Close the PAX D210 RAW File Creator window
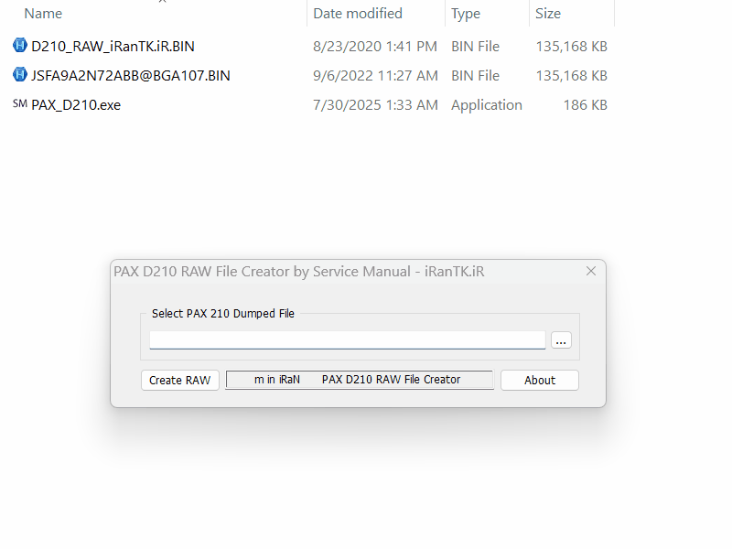The width and height of the screenshot is (732, 549). (x=591, y=271)
